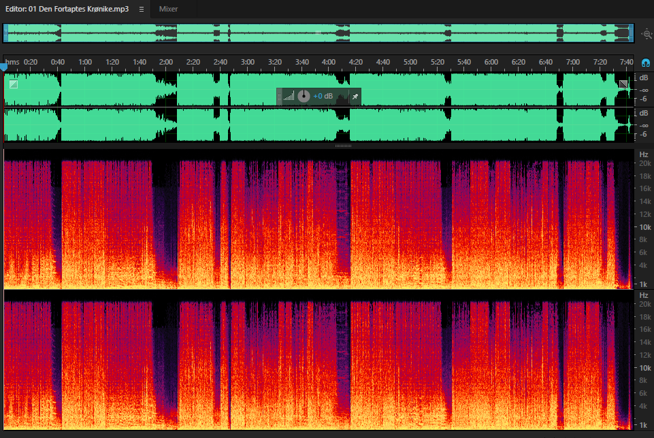Select the Editor: 01 Den Fortaptes Krønike.mp3 tab
Viewport: 654px width, 438px height.
[x=67, y=9]
